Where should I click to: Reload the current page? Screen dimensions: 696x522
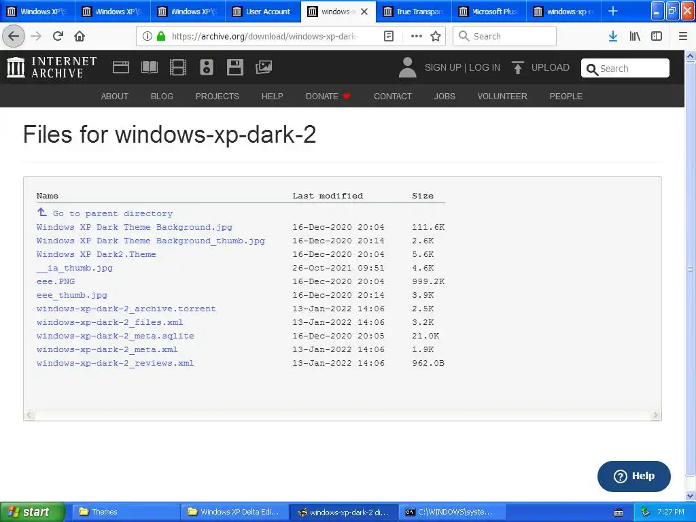[58, 36]
